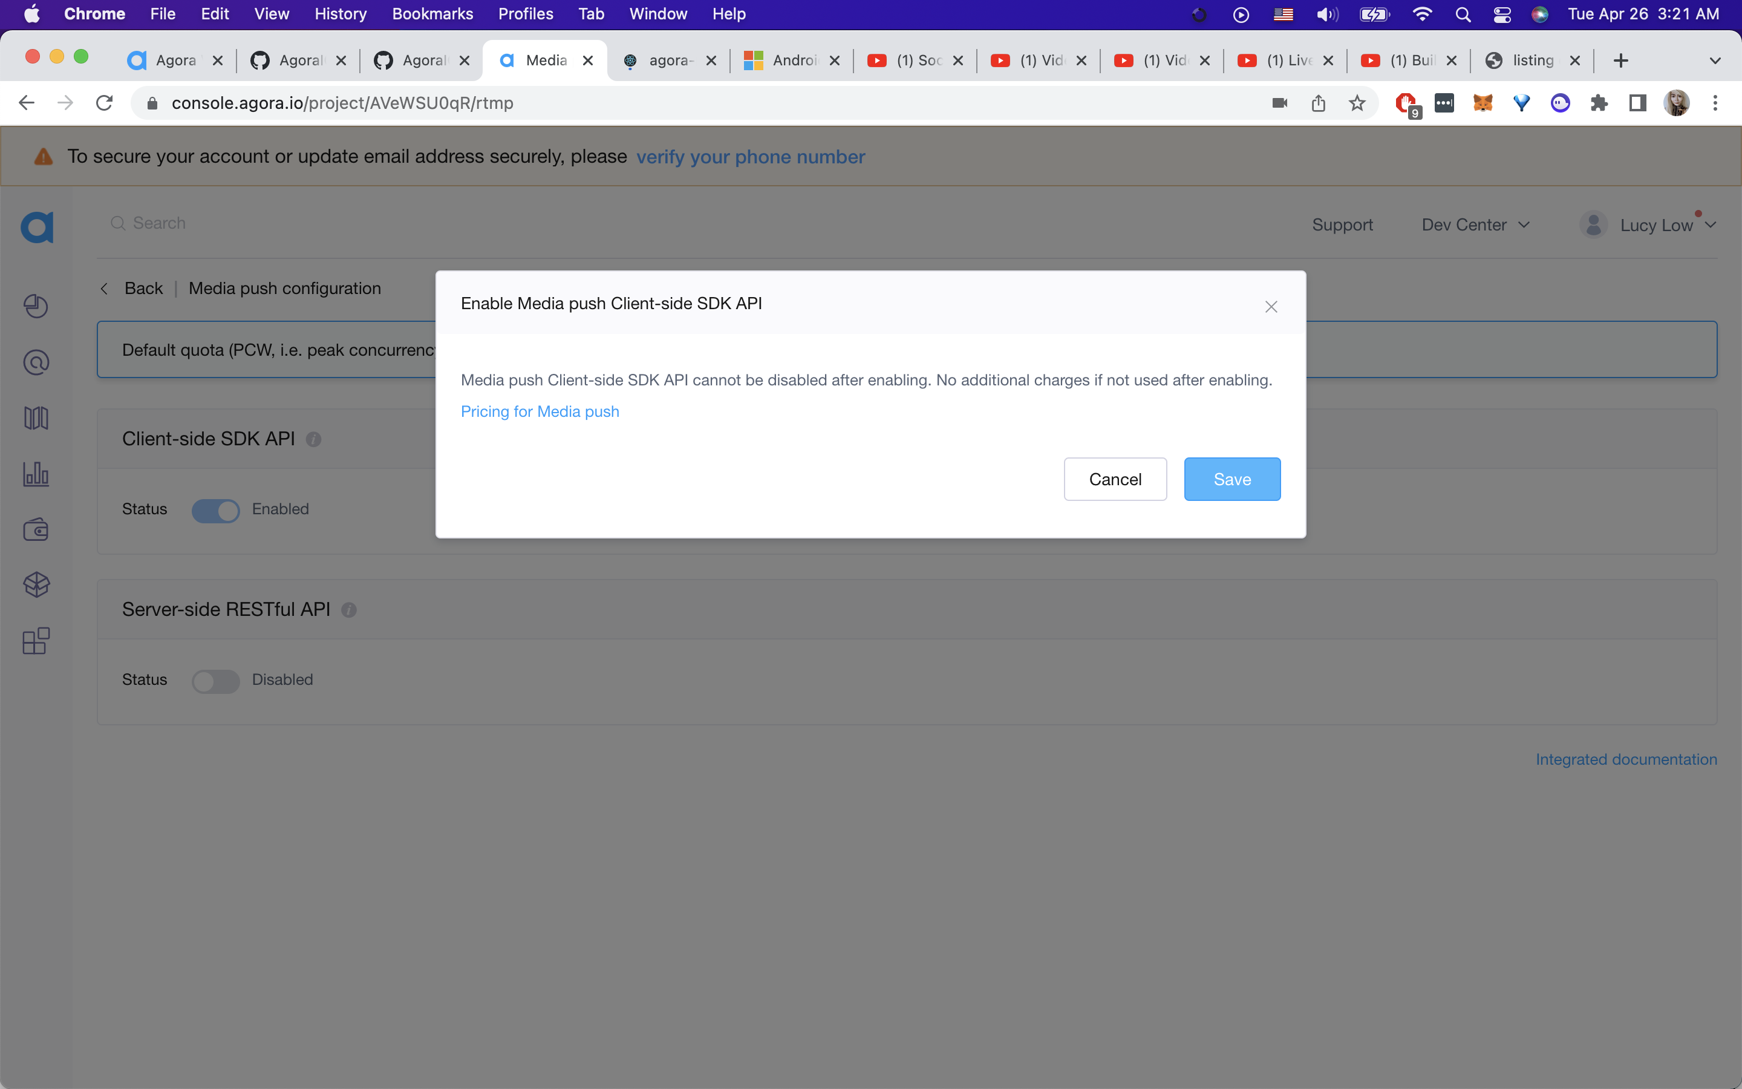Close the Enable Media push dialog
This screenshot has width=1742, height=1089.
pos(1270,307)
